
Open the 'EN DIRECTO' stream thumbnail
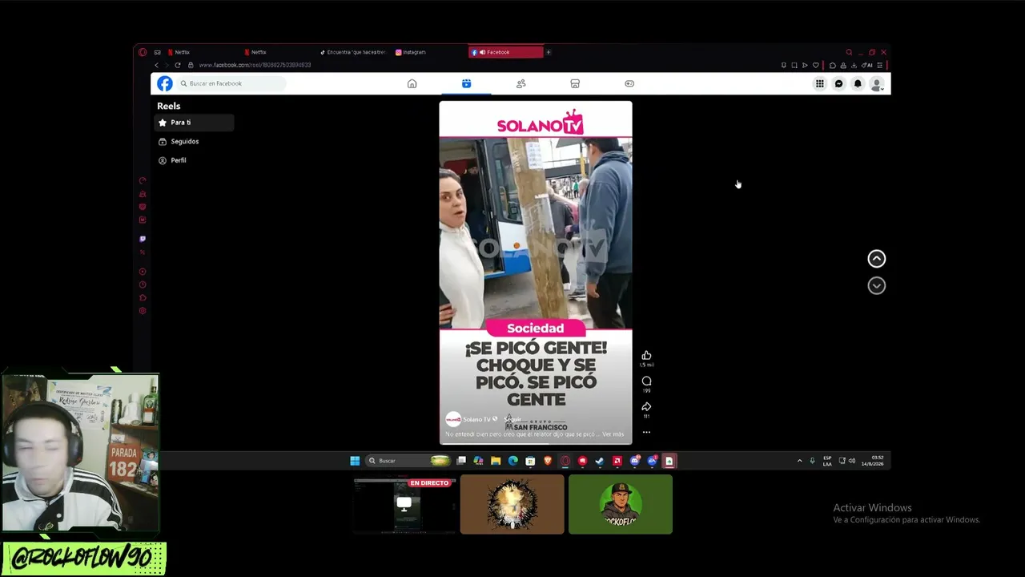[404, 504]
